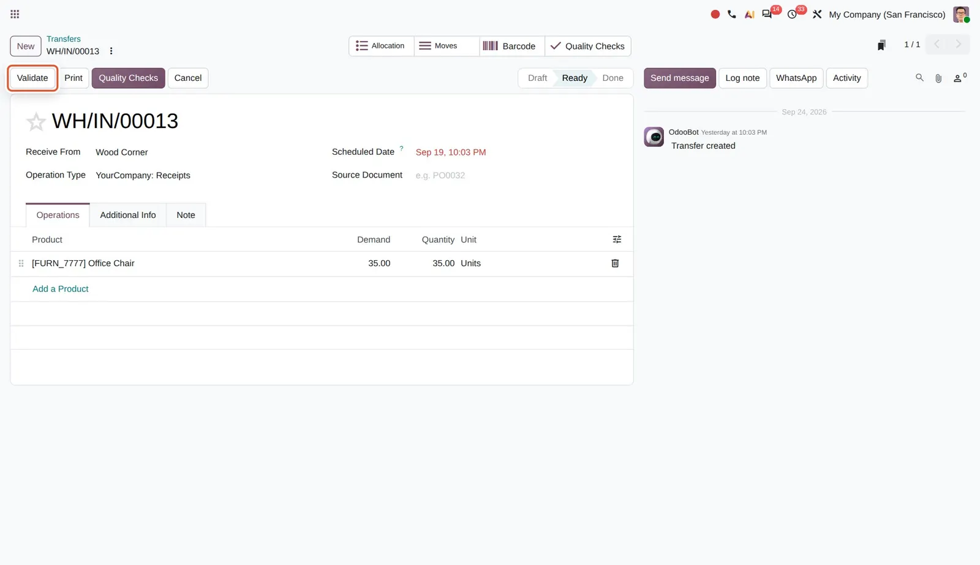Open the apps grid menu icon

[15, 14]
